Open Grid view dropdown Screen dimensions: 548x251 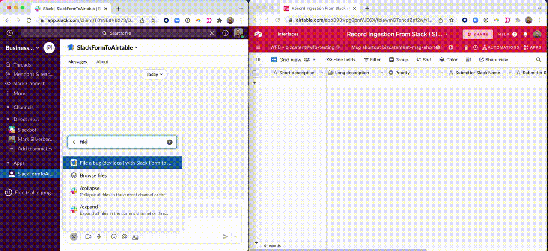pyautogui.click(x=293, y=60)
